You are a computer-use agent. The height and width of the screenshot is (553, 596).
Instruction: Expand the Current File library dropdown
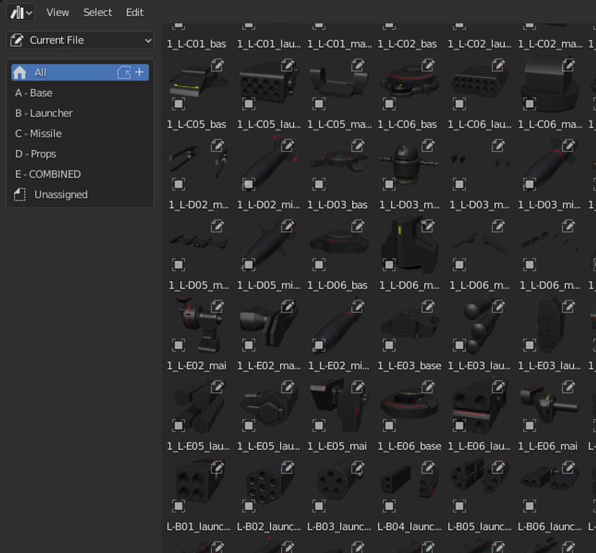pos(81,40)
